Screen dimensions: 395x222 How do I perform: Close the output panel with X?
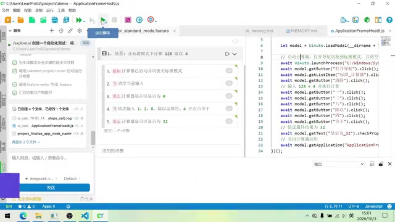click(x=389, y=164)
